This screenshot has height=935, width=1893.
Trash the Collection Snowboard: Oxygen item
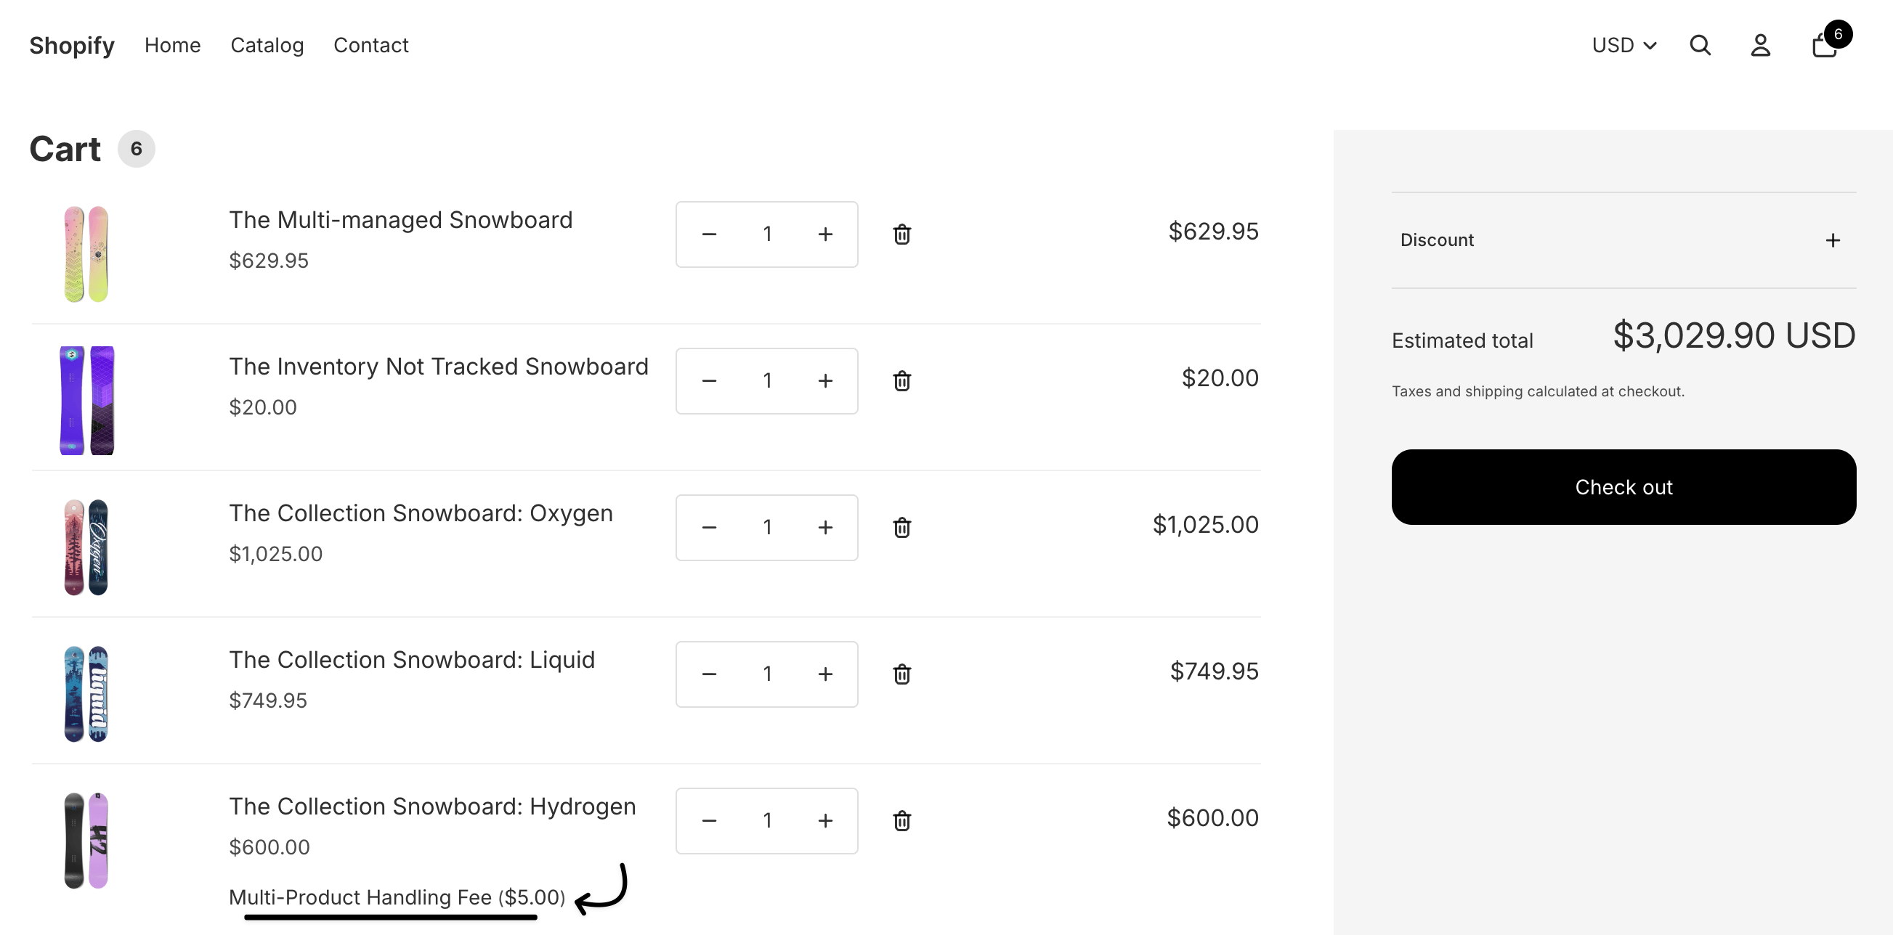901,527
